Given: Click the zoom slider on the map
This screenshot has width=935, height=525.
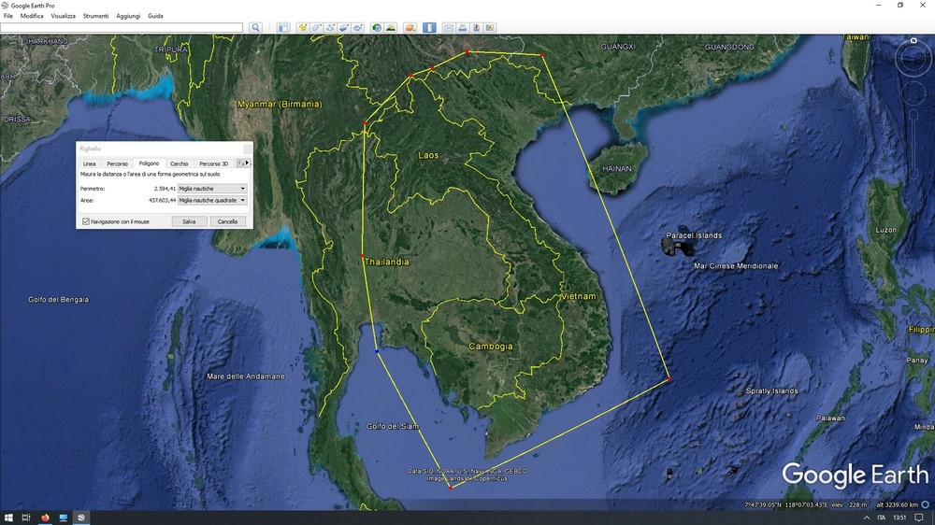Looking at the screenshot, I should [913, 143].
